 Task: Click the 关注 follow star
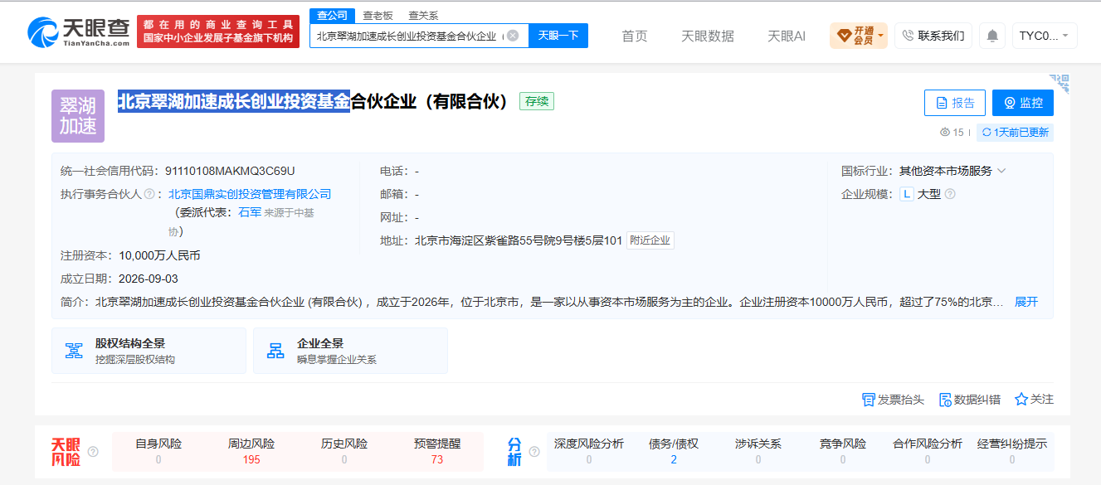pyautogui.click(x=1034, y=400)
